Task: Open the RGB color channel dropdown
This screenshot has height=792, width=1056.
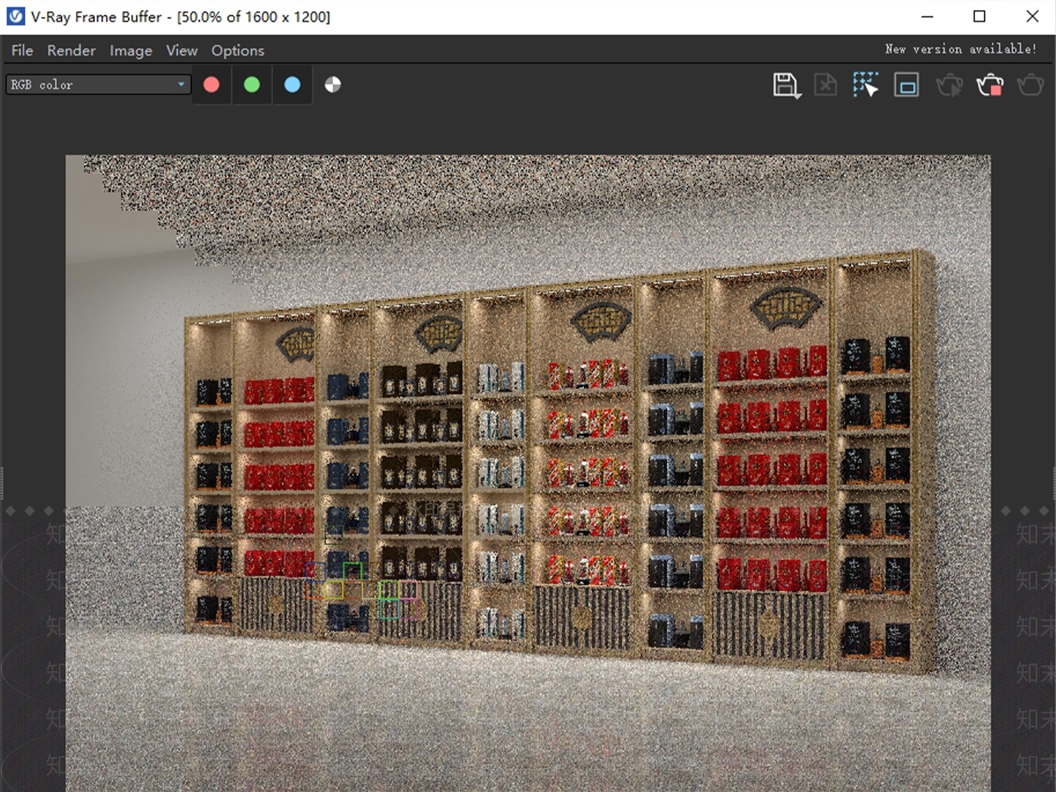Action: tap(98, 84)
